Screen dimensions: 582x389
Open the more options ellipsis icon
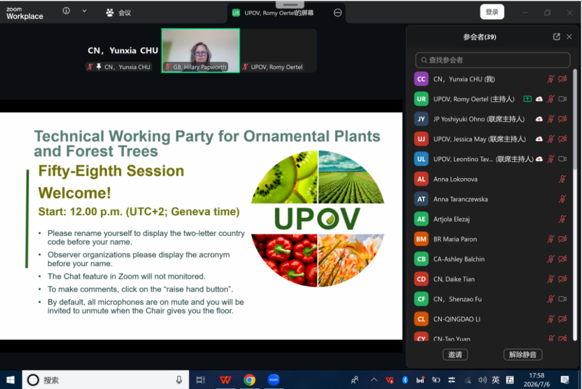[338, 12]
